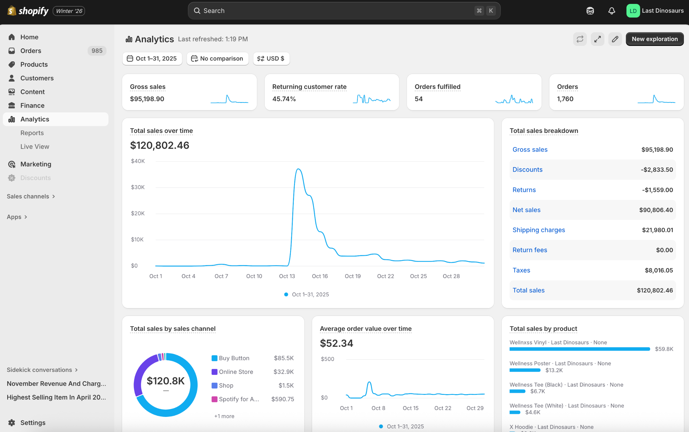Expand the Sales channels section

[x=31, y=196]
